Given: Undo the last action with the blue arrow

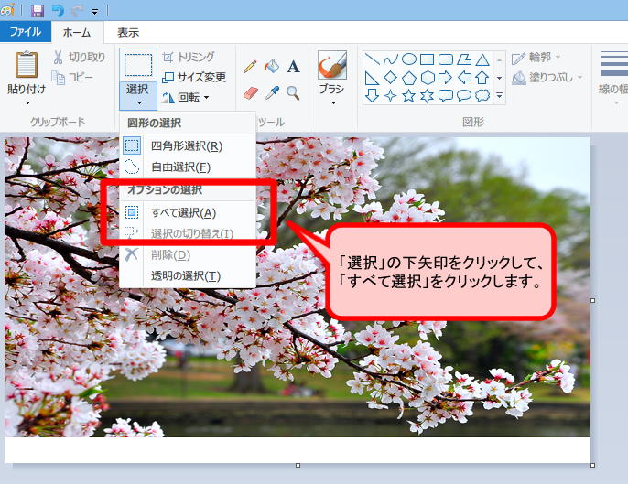Looking at the screenshot, I should pyautogui.click(x=58, y=10).
